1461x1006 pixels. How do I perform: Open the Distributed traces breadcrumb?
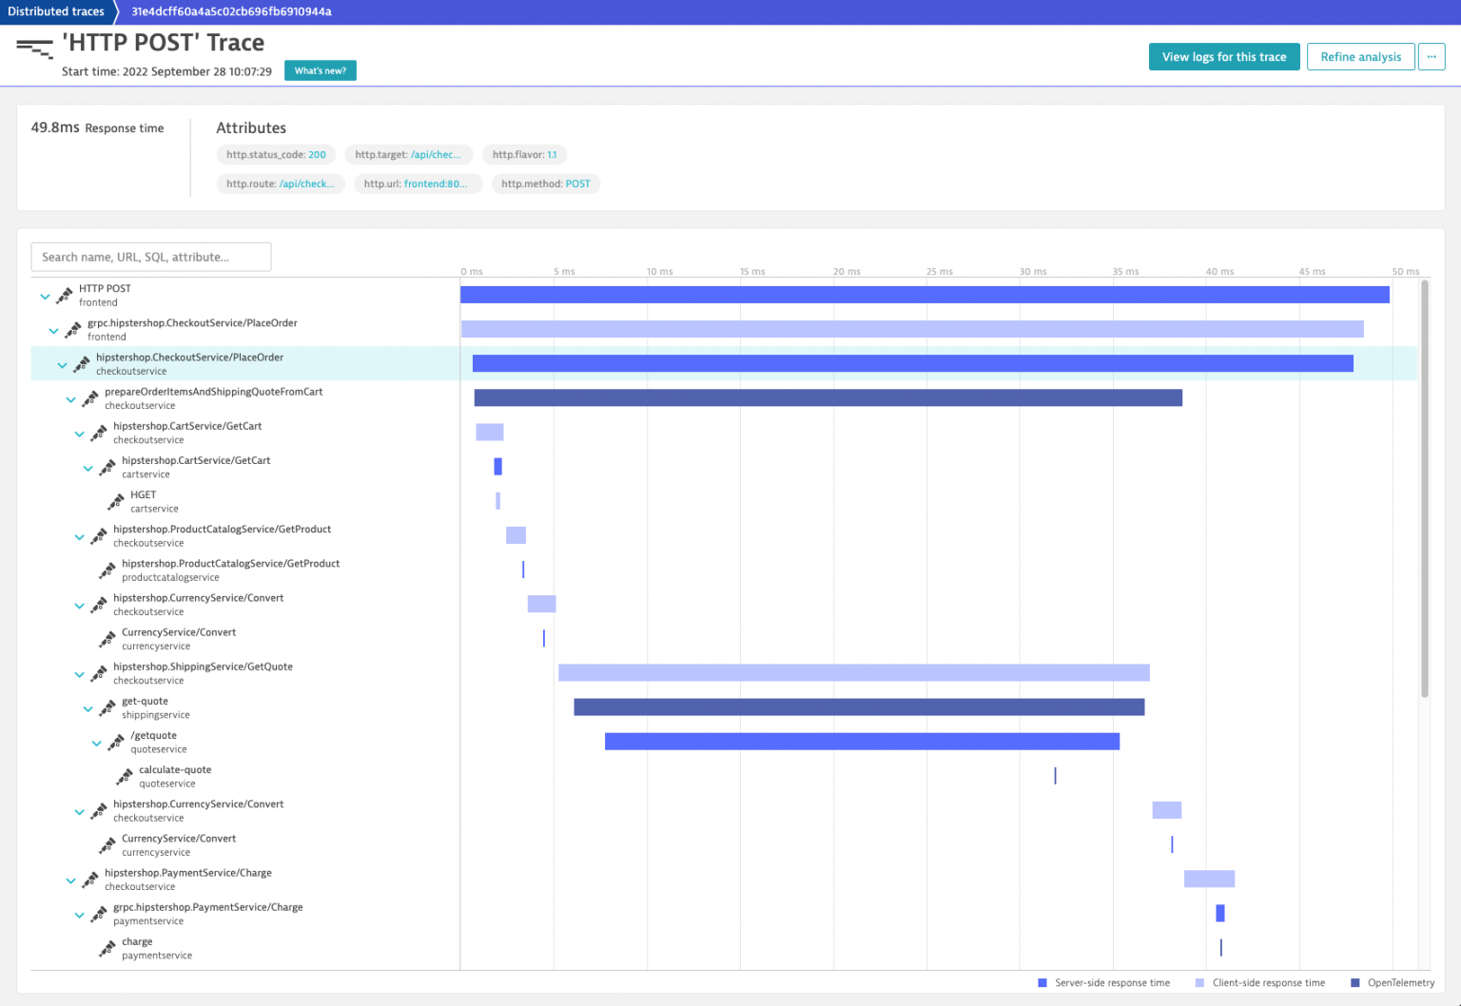[x=54, y=11]
